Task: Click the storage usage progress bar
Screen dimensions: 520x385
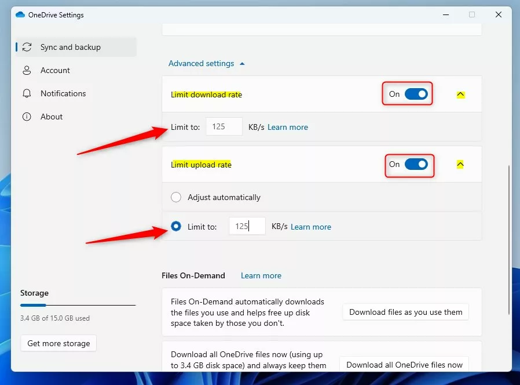Action: (78, 305)
